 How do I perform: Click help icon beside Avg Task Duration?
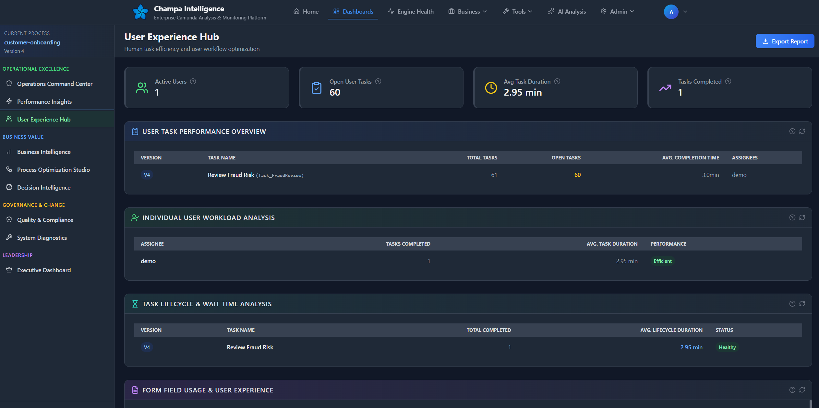click(x=557, y=81)
